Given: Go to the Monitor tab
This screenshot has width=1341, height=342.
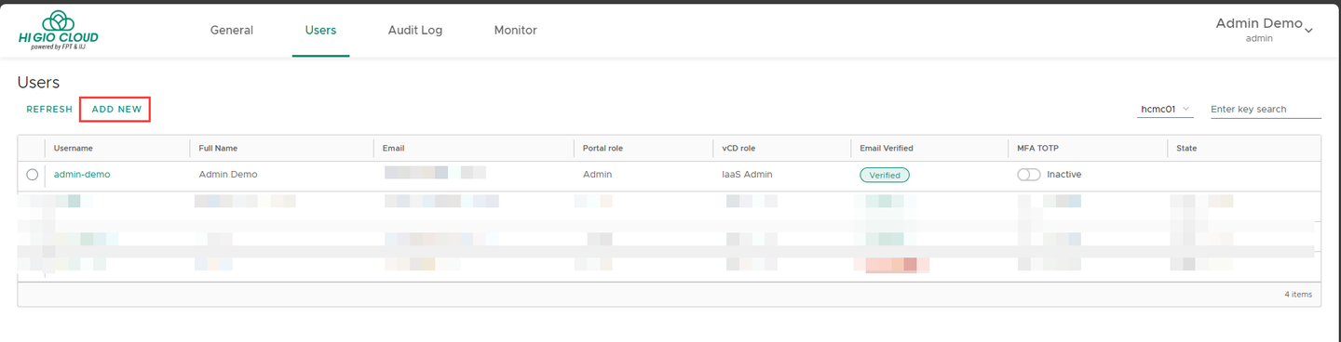Looking at the screenshot, I should (x=515, y=30).
